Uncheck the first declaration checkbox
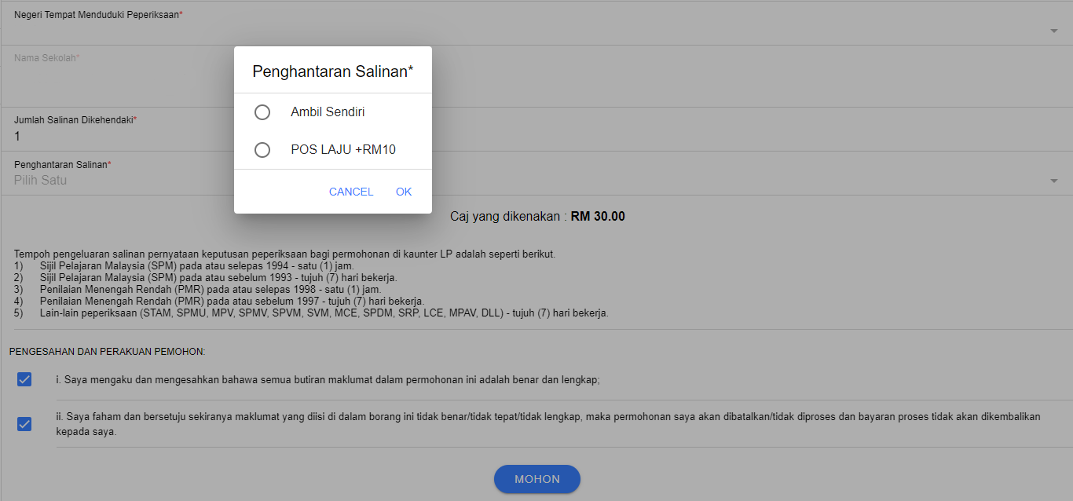 tap(24, 380)
